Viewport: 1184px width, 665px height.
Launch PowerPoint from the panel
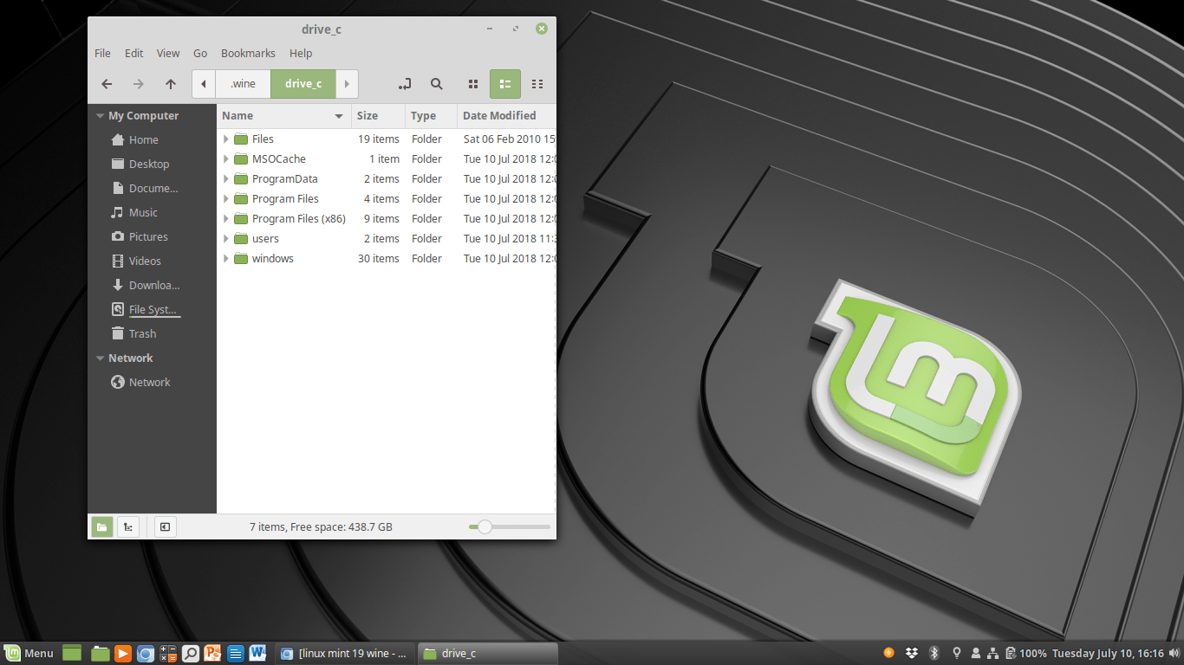213,653
